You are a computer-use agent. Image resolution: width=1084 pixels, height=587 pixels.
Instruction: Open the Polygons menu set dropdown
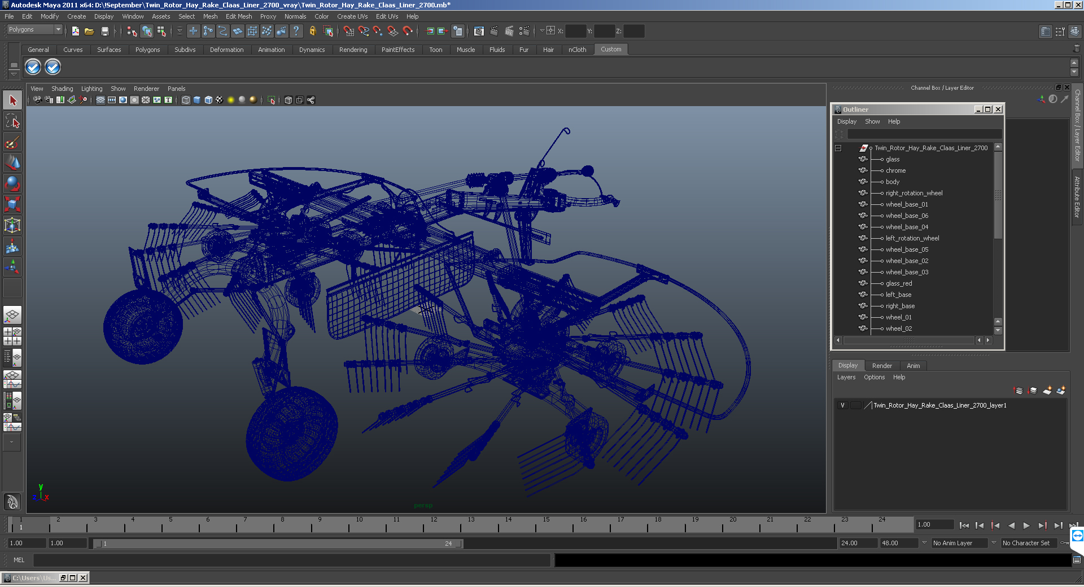click(58, 29)
